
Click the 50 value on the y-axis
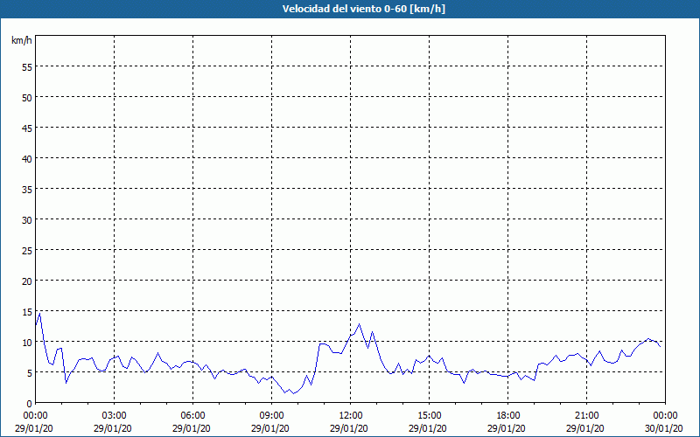27,97
